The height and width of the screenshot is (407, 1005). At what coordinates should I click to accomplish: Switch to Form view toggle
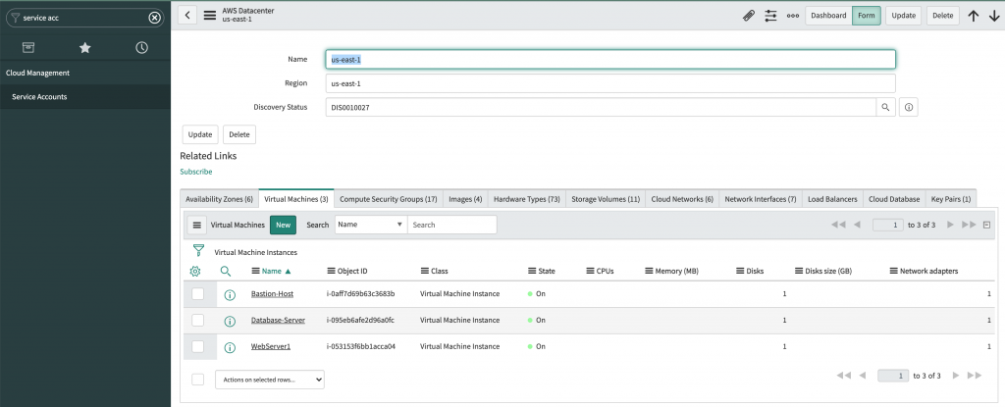coord(867,16)
